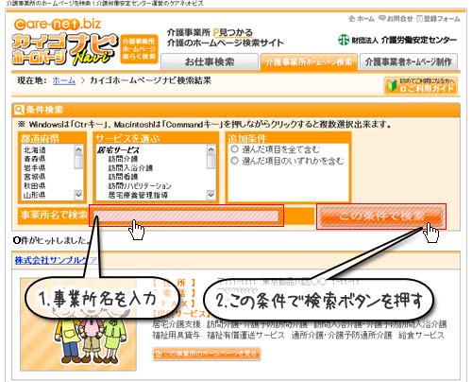Click the この条件で検索 button
Viewport: 472px width, 382px height.
click(381, 217)
